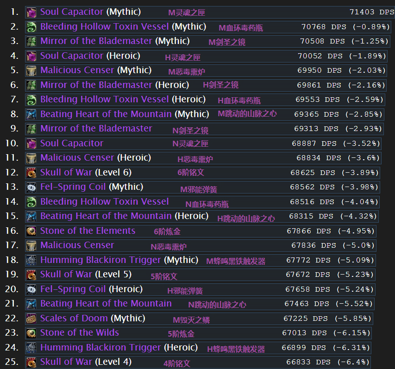The width and height of the screenshot is (395, 369).
Task: Click the icon in row 17, Malicious Censer
Action: click(x=31, y=246)
